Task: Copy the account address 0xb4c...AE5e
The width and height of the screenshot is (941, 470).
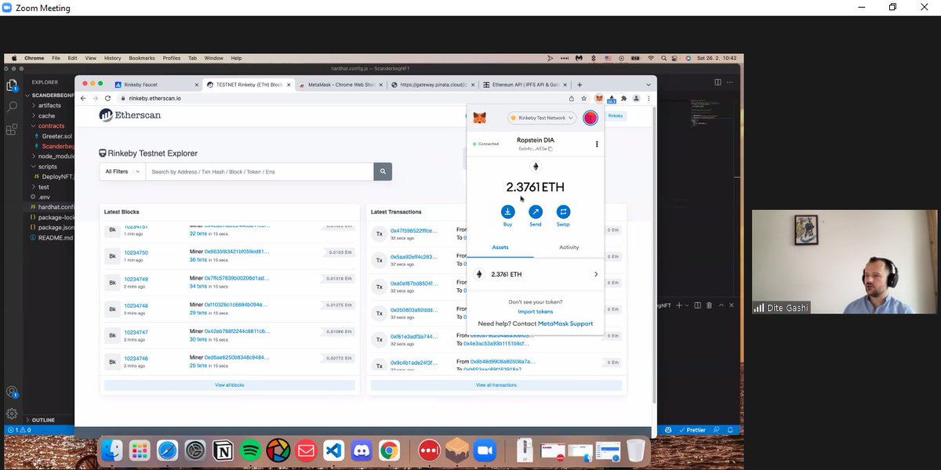Action: [x=536, y=148]
